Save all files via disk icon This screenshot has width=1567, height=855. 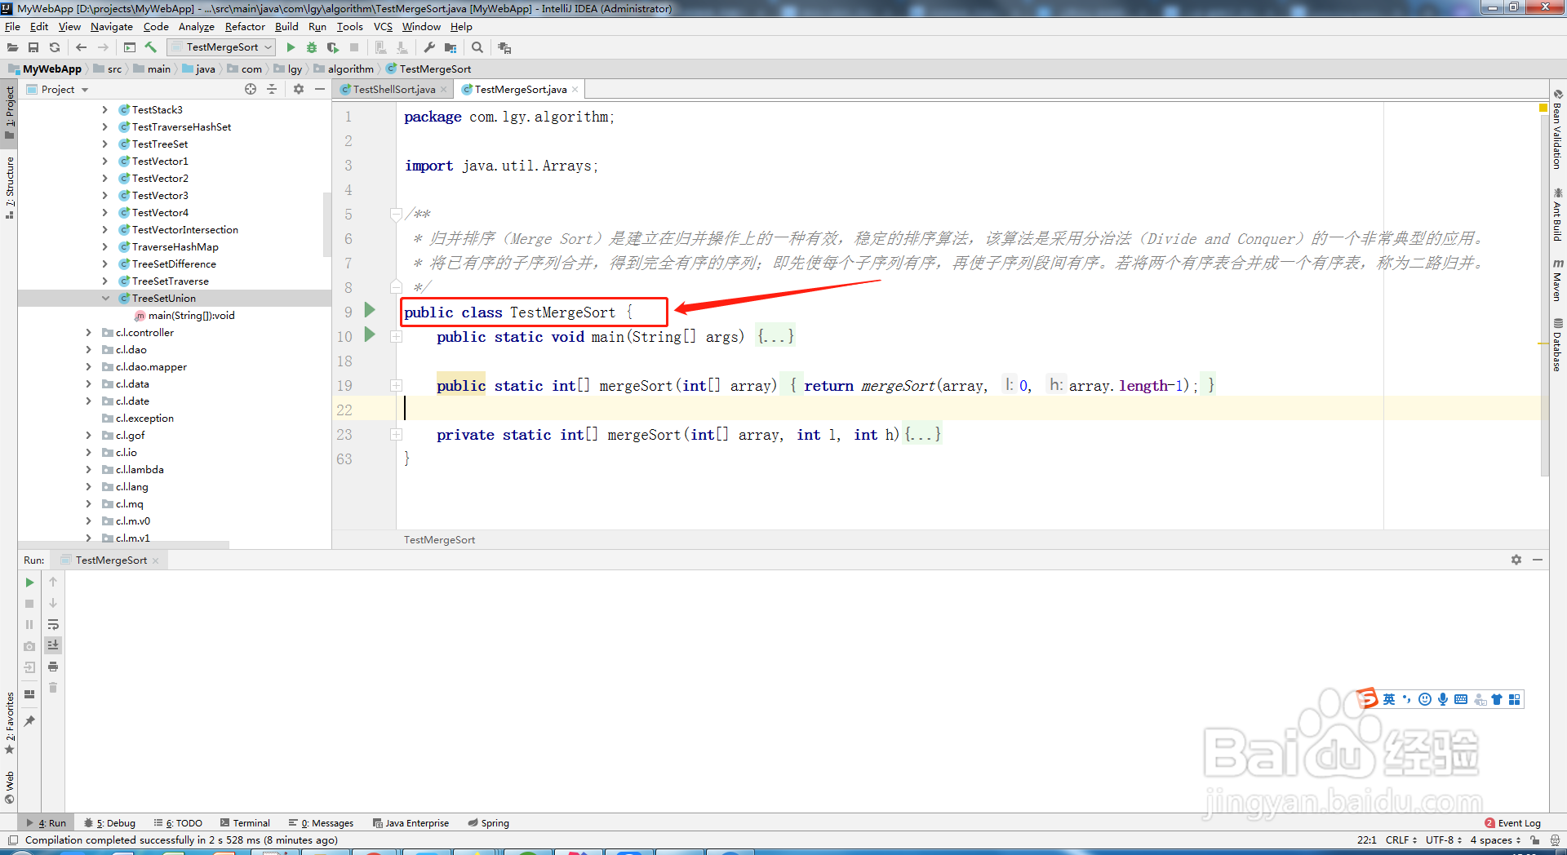click(x=33, y=48)
